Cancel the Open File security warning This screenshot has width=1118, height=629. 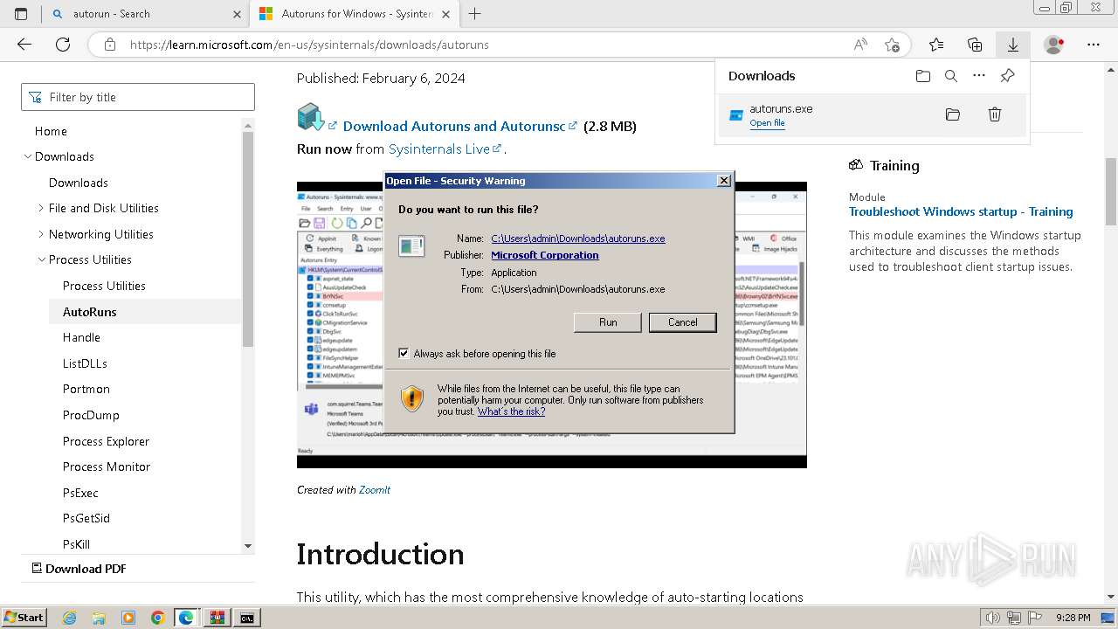[683, 322]
